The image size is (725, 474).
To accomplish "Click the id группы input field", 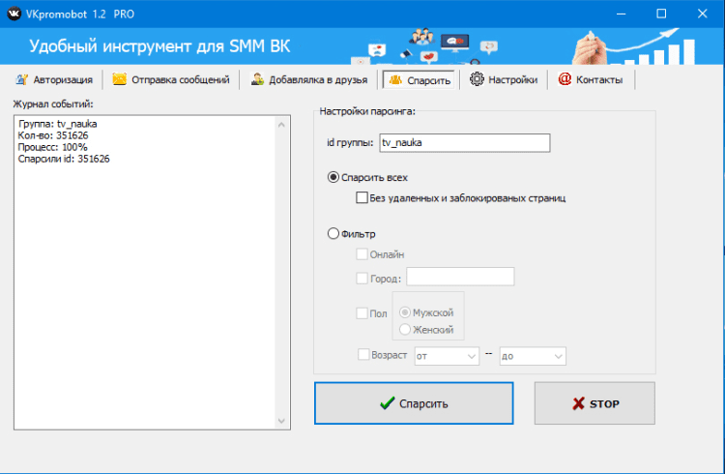I will click(x=464, y=143).
